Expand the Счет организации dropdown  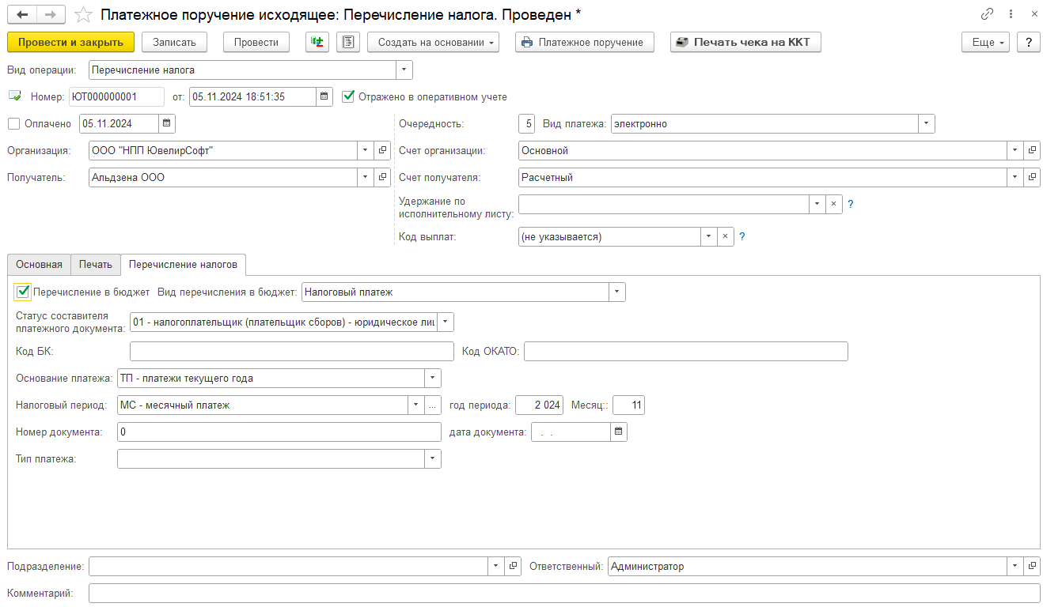point(1015,150)
